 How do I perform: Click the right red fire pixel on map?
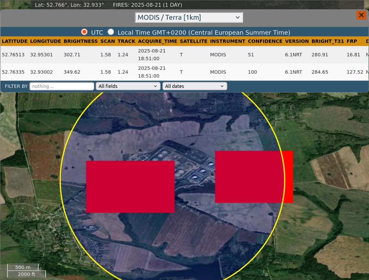pyautogui.click(x=254, y=177)
